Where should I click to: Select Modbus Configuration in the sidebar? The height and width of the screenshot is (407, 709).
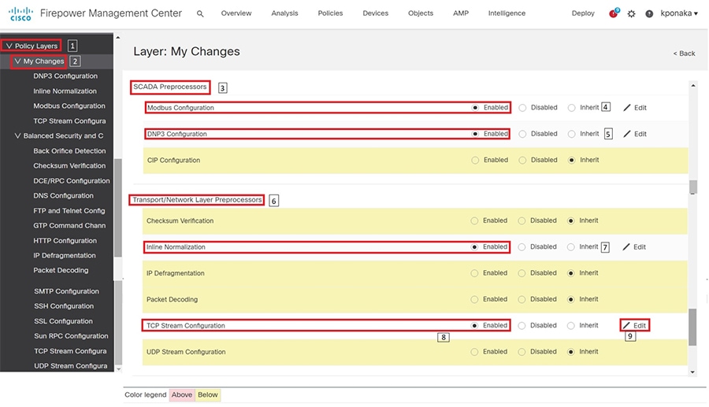69,105
